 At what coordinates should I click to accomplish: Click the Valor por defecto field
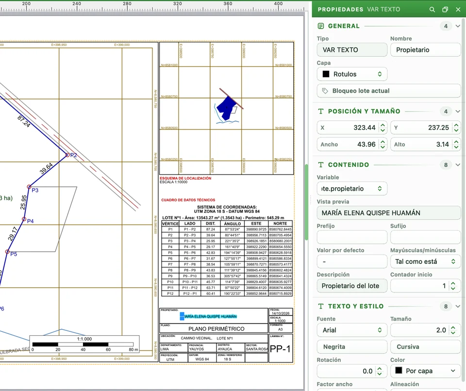click(352, 262)
